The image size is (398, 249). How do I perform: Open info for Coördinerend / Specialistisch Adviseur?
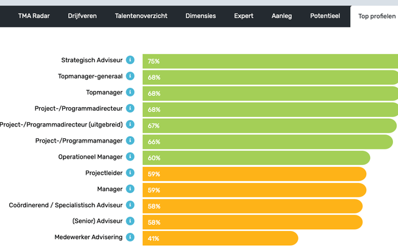[x=130, y=205]
